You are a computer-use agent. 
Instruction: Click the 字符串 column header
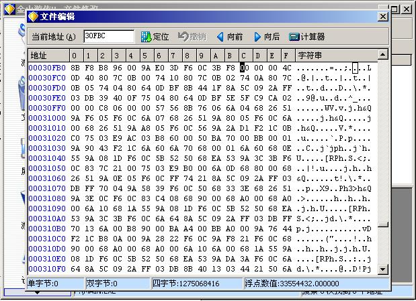[x=337, y=56]
